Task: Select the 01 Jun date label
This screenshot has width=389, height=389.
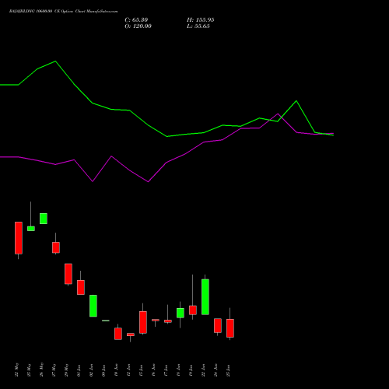Action: [79, 370]
